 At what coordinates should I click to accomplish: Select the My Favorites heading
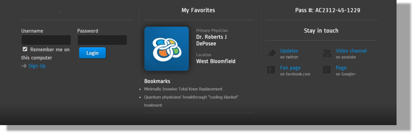198,10
